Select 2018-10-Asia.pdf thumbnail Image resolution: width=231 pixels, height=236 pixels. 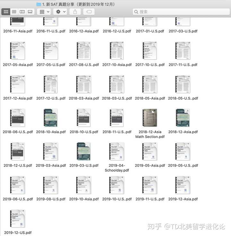pos(51,118)
